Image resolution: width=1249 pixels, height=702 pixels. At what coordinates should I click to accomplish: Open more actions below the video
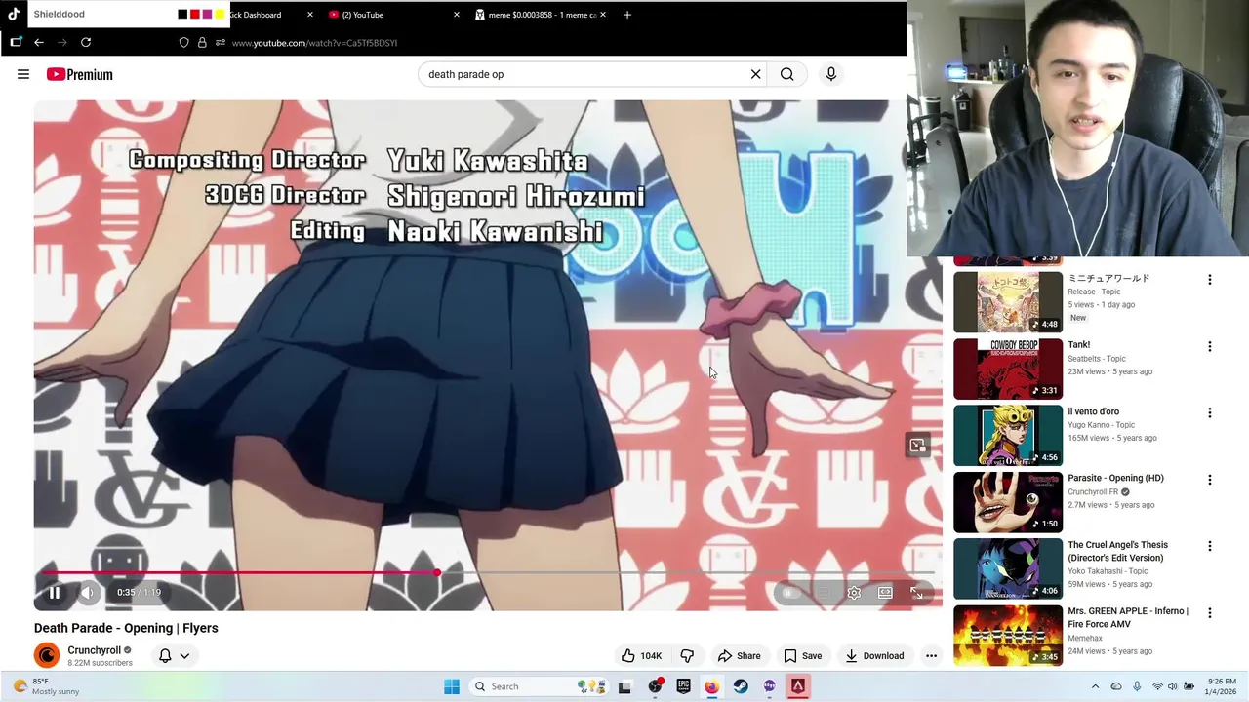(931, 655)
